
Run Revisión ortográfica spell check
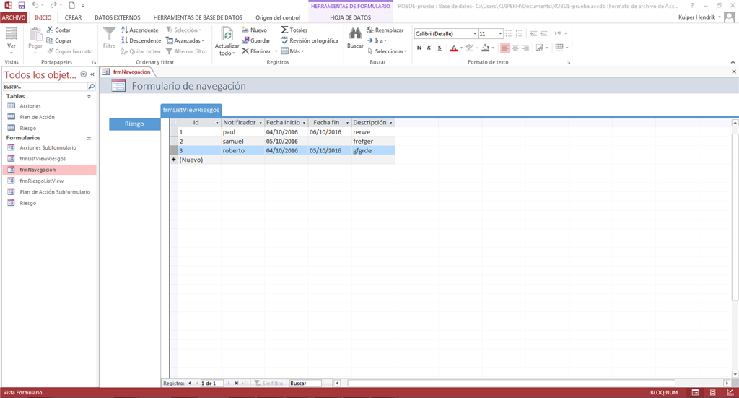(310, 40)
